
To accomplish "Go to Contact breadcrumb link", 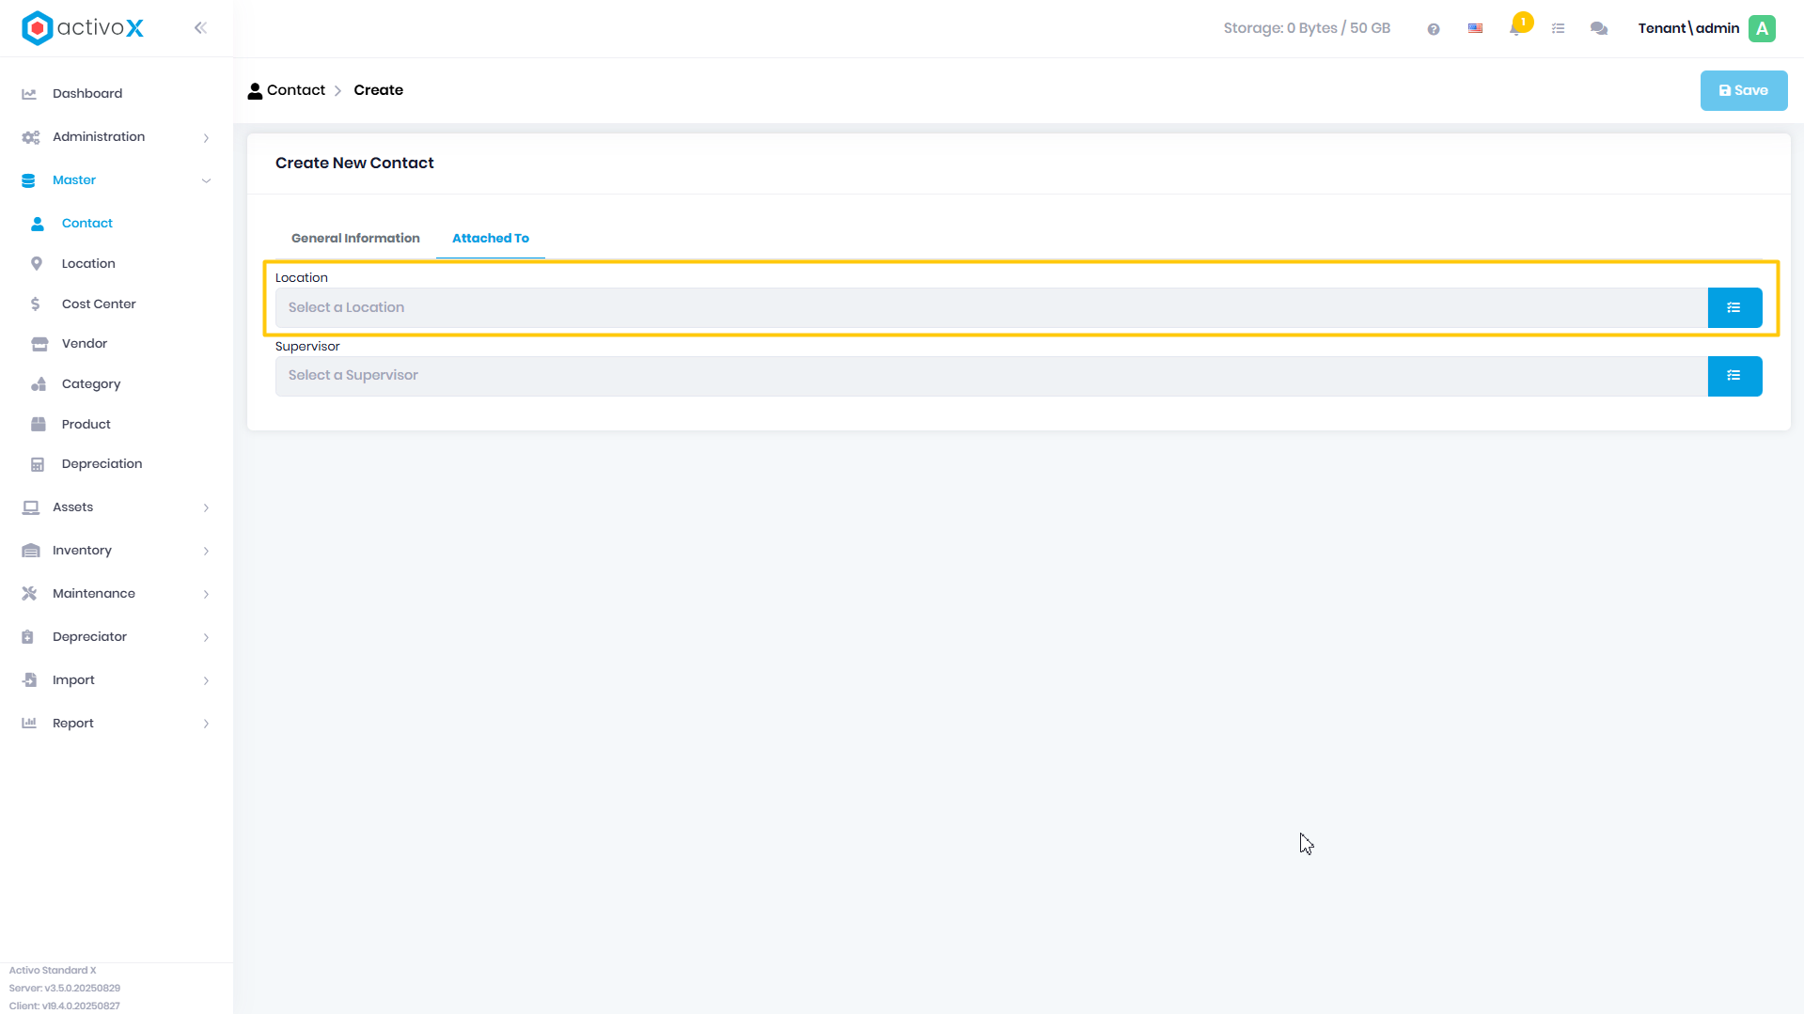I will click(296, 90).
